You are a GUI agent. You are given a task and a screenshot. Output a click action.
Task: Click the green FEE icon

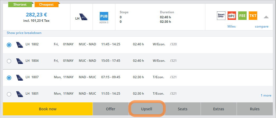coord(242,16)
